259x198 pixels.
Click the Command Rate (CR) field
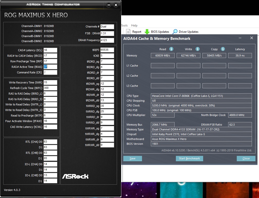50,72
